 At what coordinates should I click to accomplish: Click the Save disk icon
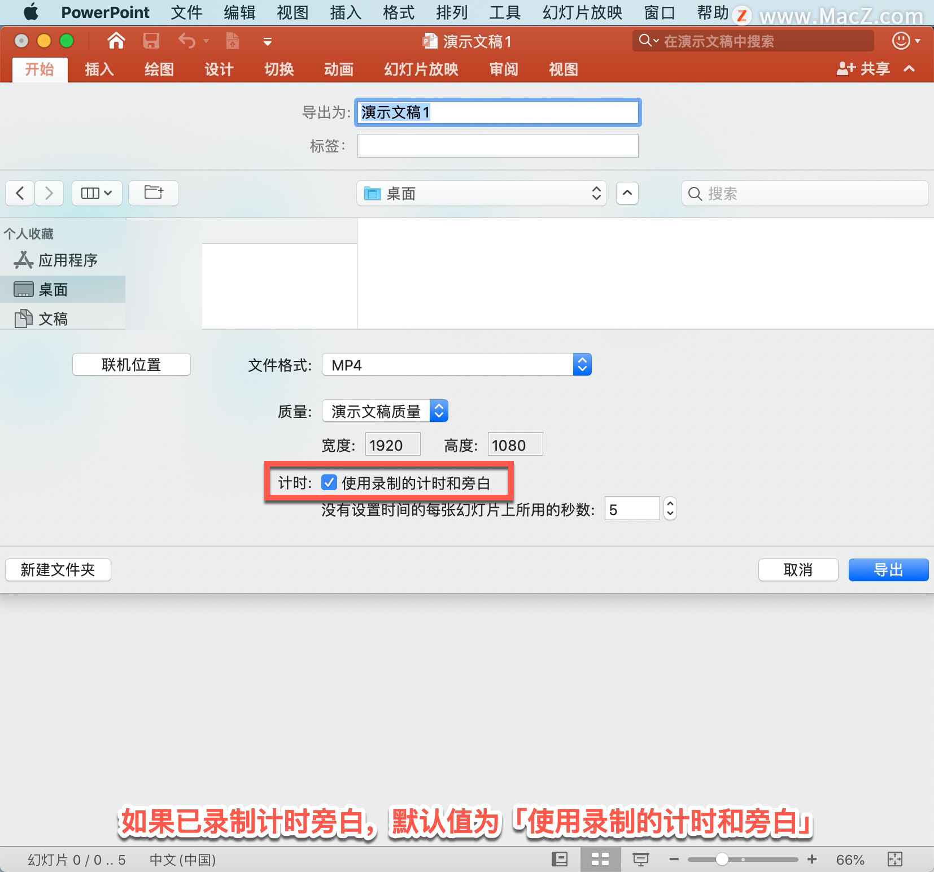tap(151, 41)
